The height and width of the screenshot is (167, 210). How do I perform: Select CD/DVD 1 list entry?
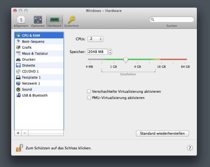coord(39,71)
